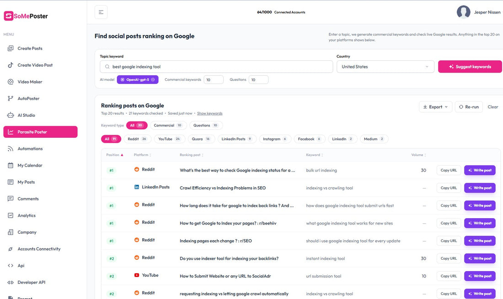Viewport: 503px width, 299px height.
Task: Click the Video Maker reel icon
Action: 11,82
